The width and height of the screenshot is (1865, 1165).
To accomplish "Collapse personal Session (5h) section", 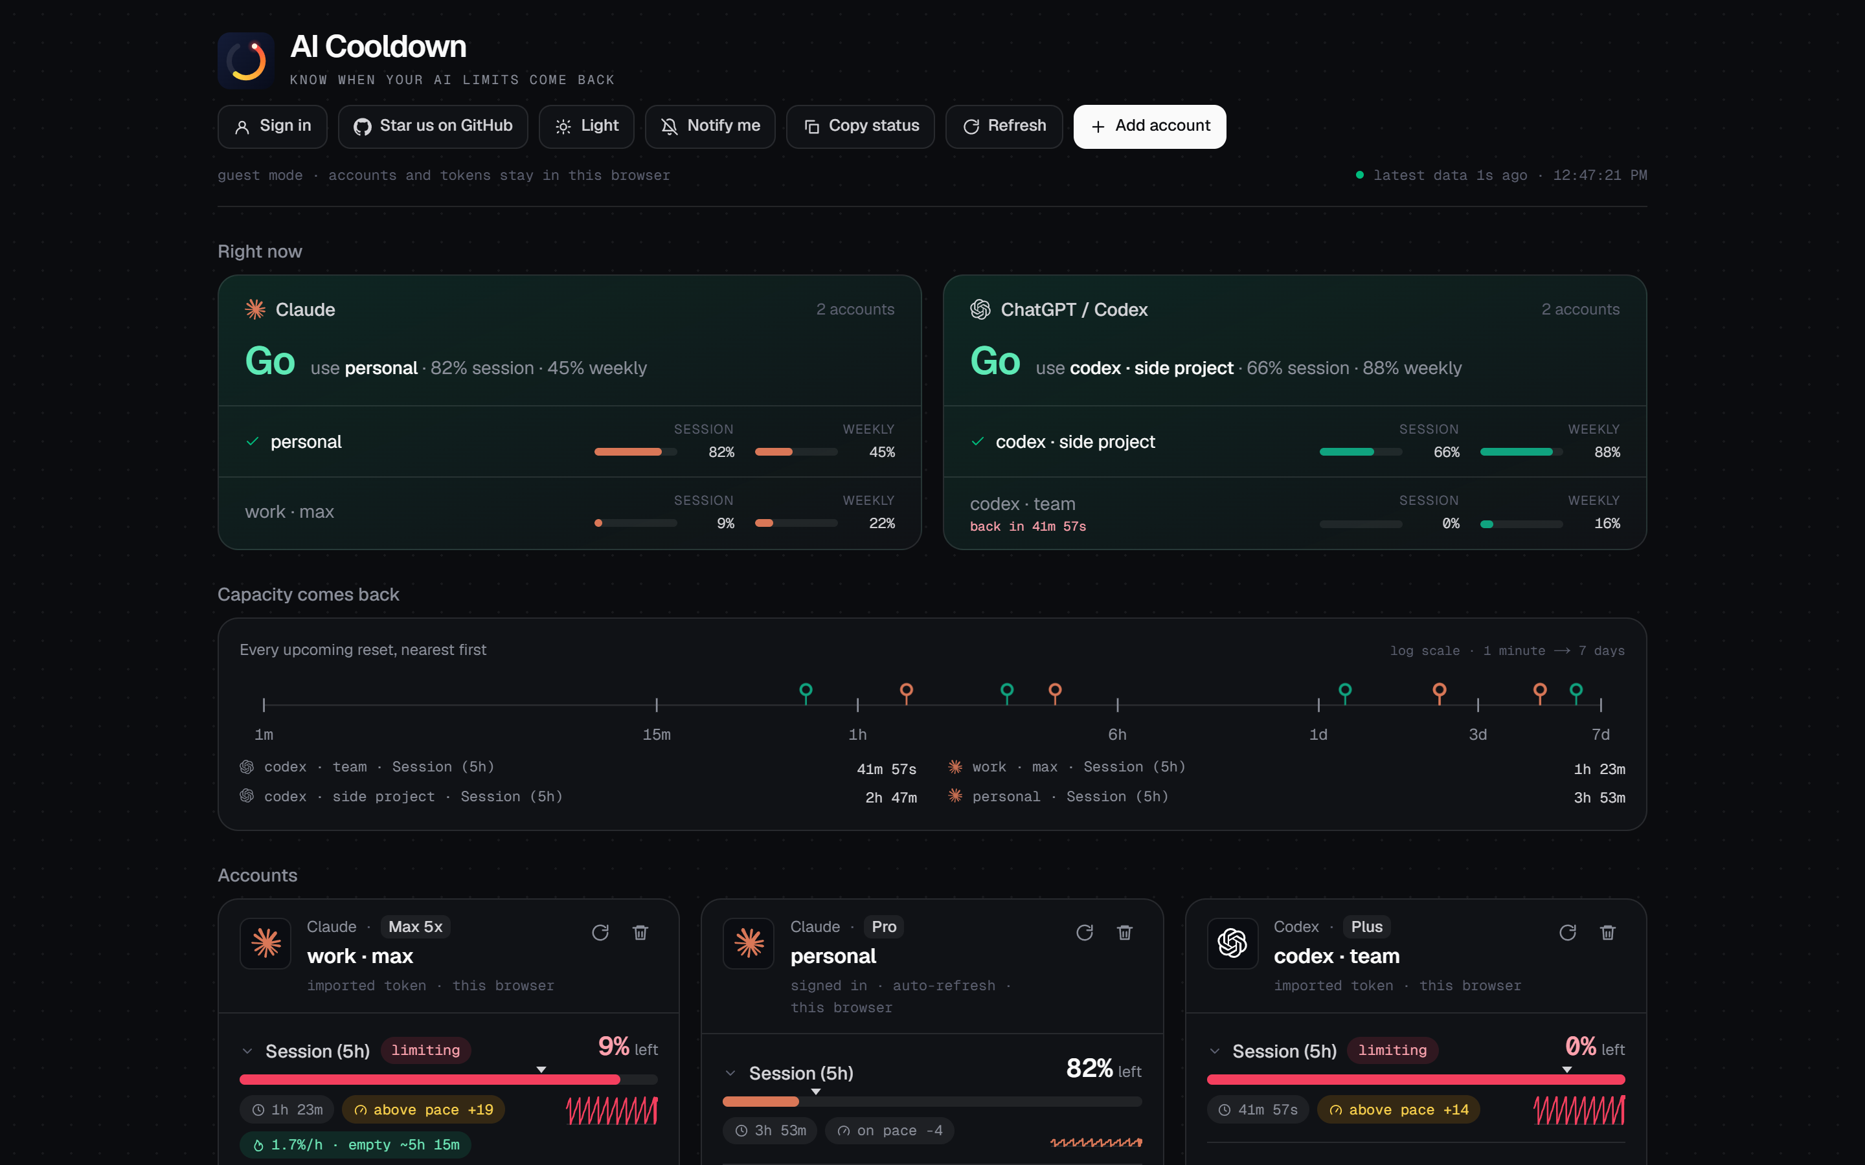I will coord(730,1072).
